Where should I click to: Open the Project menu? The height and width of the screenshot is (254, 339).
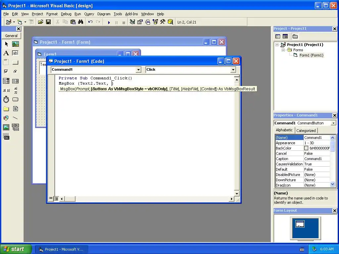coord(37,14)
